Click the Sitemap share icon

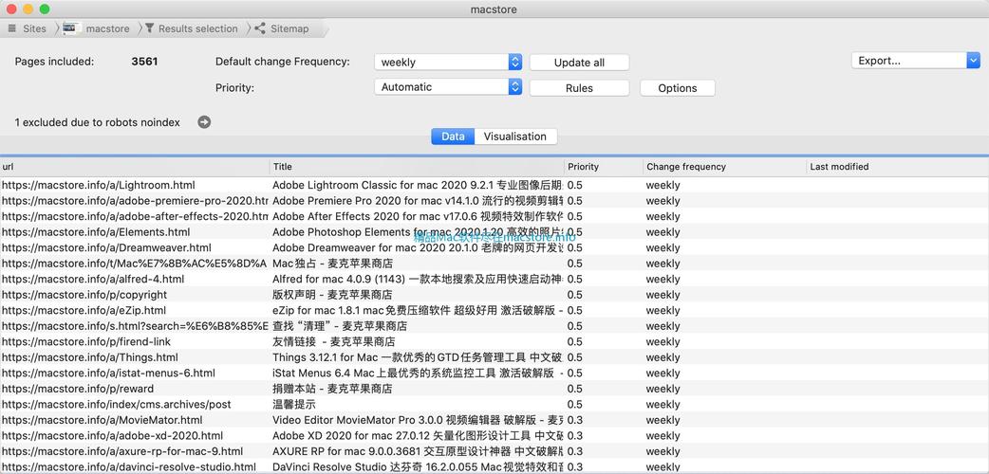(260, 28)
